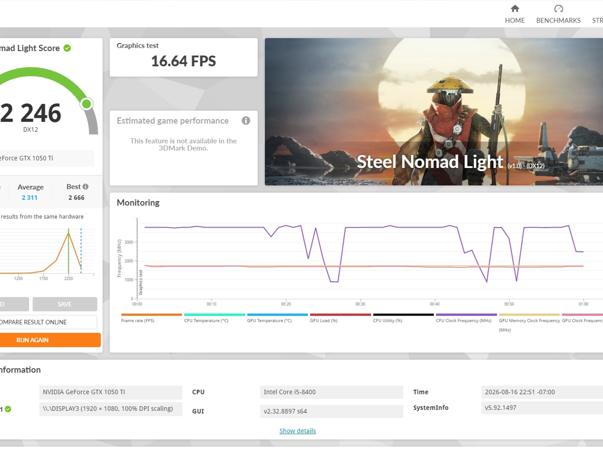Click the 16.64 FPS graphics test result
Screen dimensions: 603x452
point(183,61)
